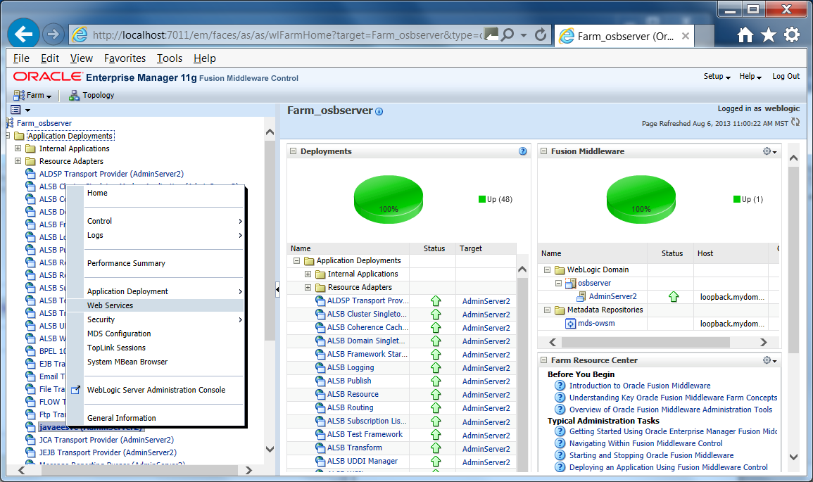Screen dimensions: 813x482
Task: Collapse the Fusion Middleware panel section
Action: click(x=544, y=151)
